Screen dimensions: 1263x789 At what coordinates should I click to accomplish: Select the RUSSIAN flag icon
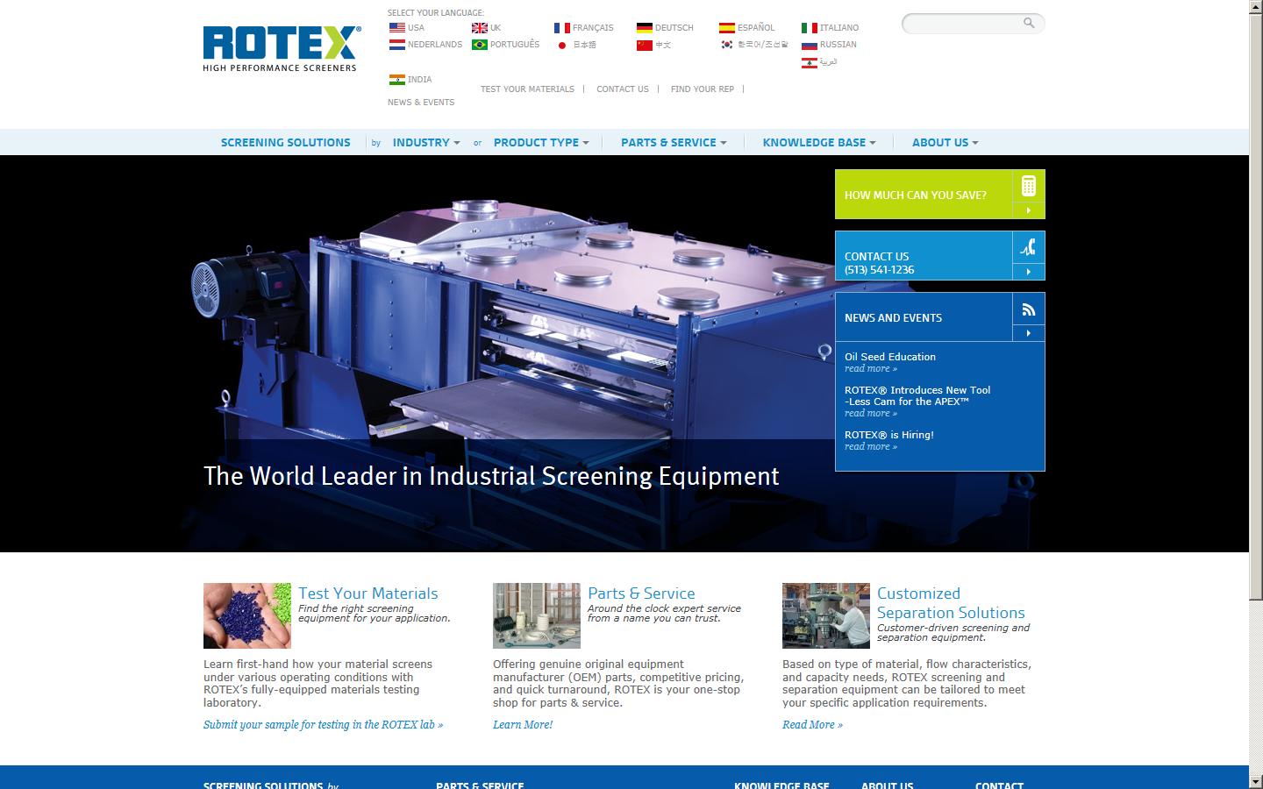(809, 45)
